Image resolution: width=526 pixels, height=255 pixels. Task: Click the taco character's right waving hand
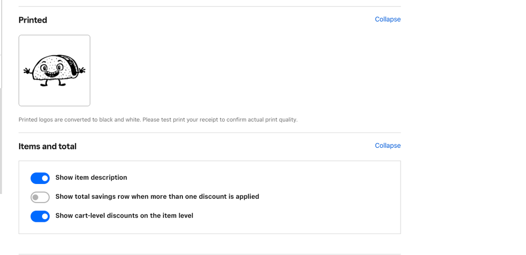tap(82, 70)
